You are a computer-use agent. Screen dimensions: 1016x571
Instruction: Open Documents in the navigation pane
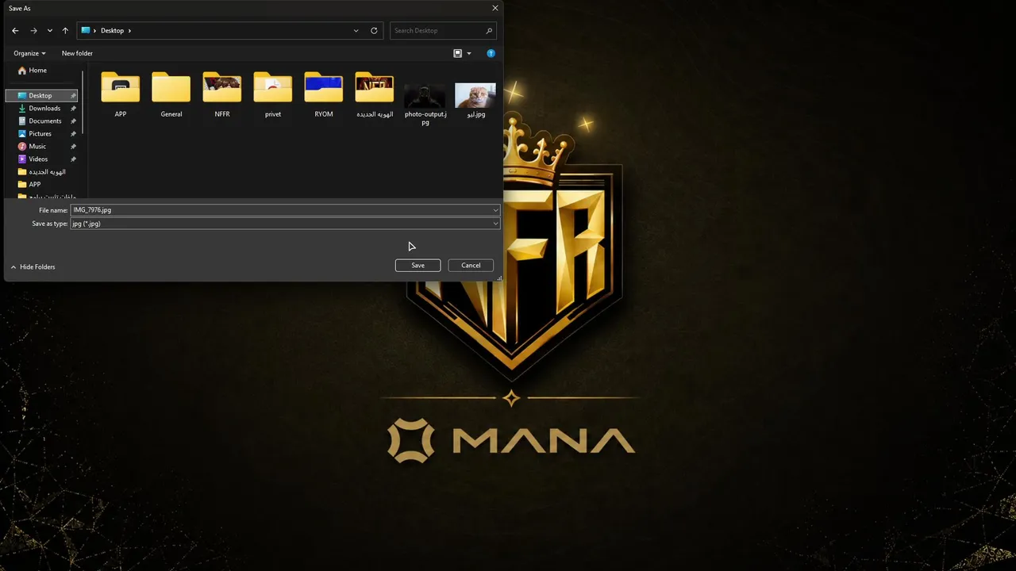click(45, 121)
